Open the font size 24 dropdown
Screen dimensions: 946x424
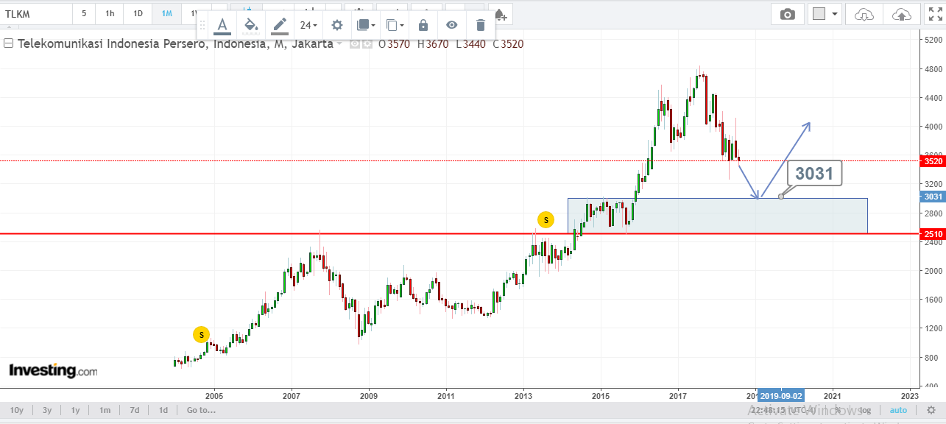[308, 25]
